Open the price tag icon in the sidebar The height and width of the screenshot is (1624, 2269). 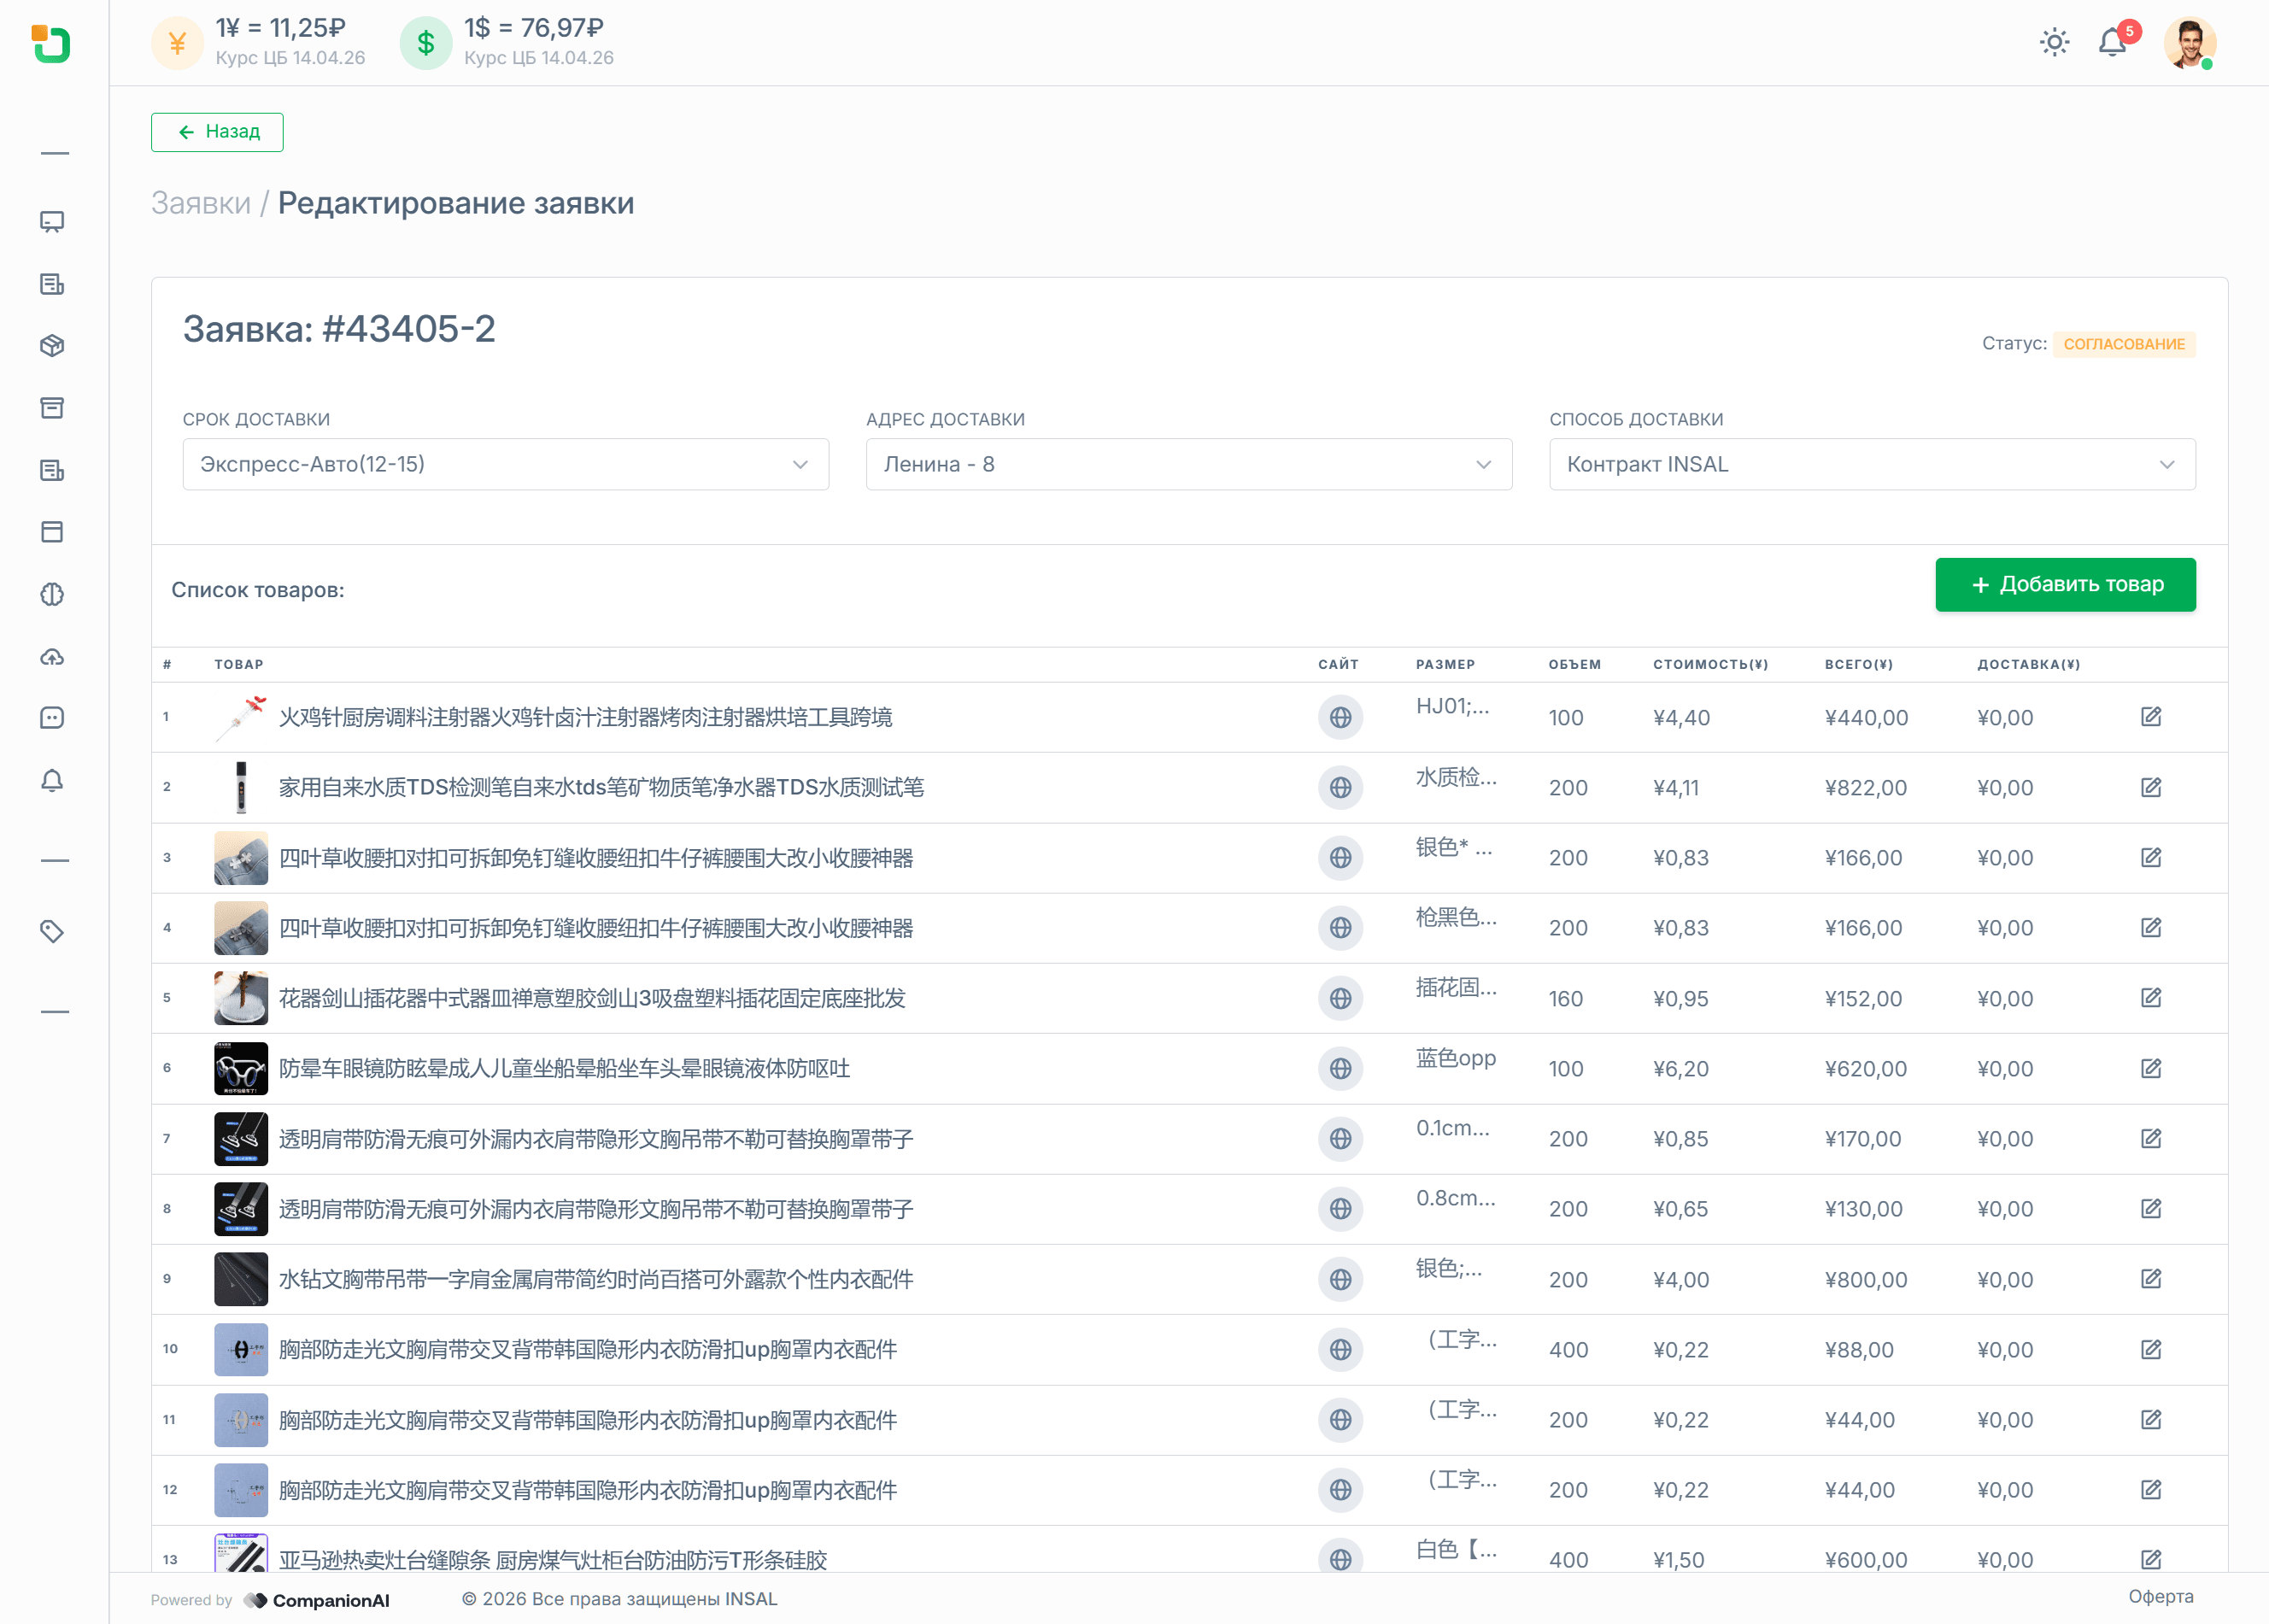pos(52,932)
